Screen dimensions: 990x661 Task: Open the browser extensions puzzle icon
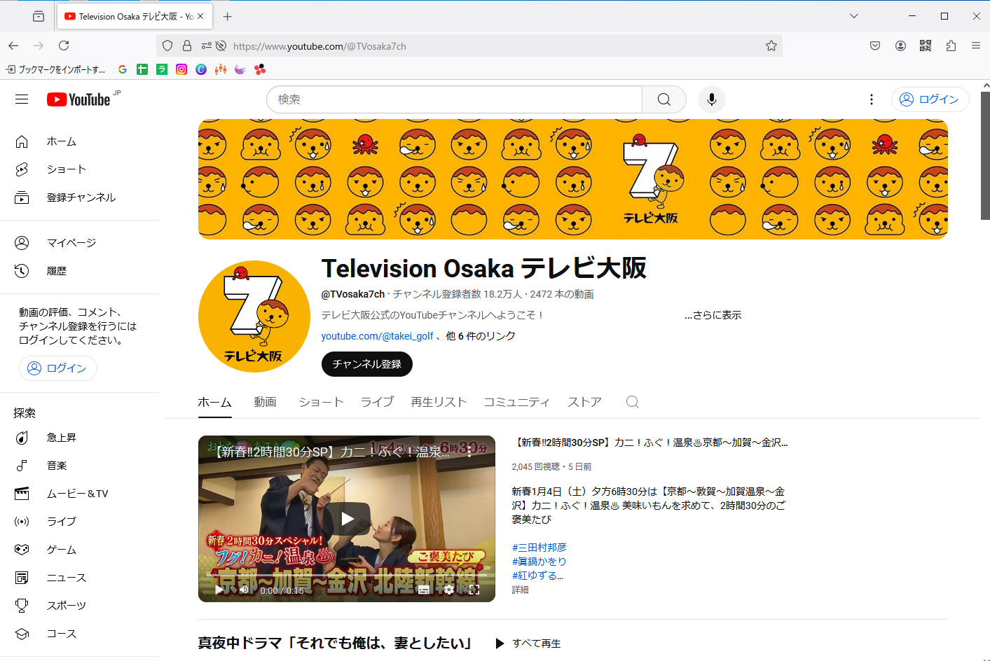tap(951, 46)
